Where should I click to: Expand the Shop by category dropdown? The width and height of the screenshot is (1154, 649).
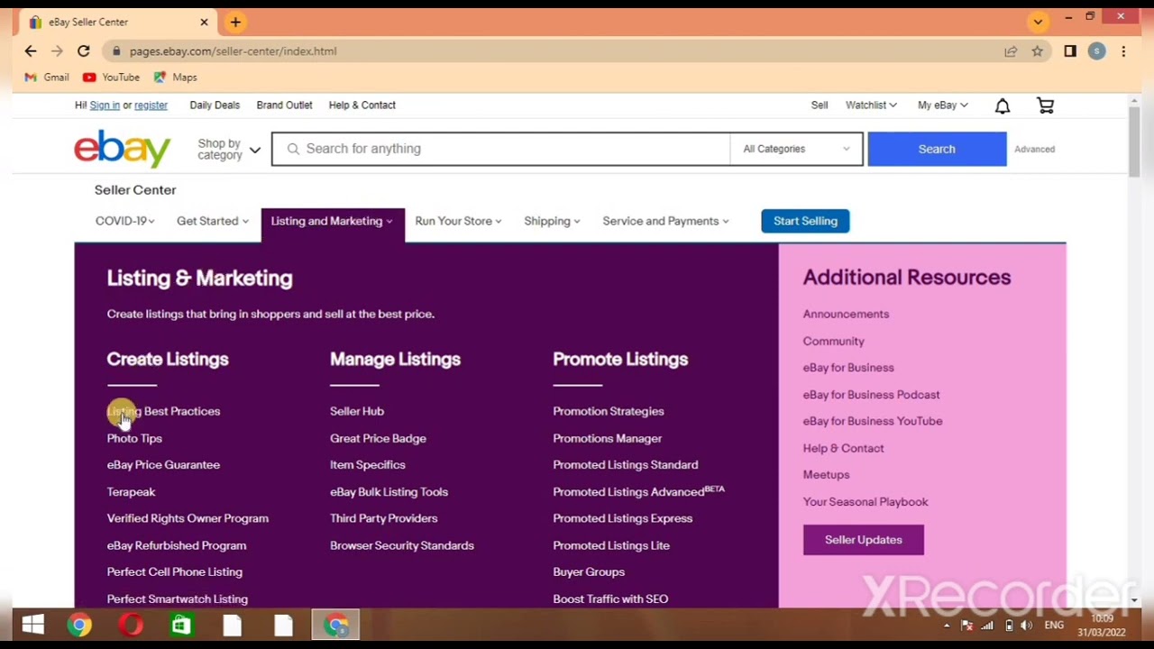click(229, 150)
